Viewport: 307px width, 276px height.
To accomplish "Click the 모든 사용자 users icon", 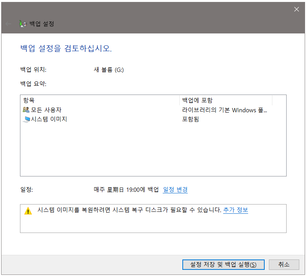I will click(x=26, y=110).
